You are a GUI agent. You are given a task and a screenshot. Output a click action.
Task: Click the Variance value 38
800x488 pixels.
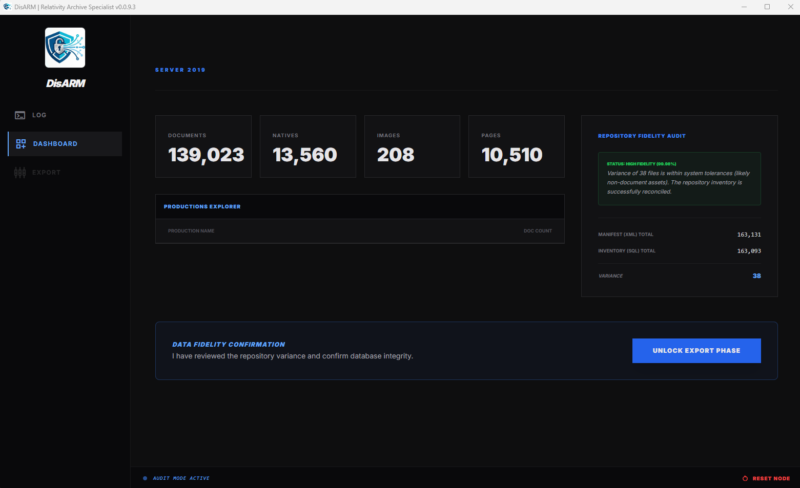pyautogui.click(x=757, y=276)
